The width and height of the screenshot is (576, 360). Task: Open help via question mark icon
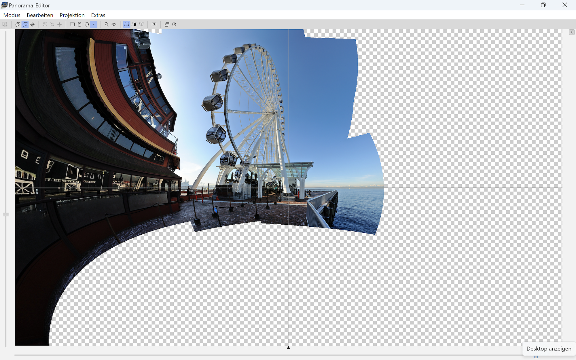click(x=174, y=24)
